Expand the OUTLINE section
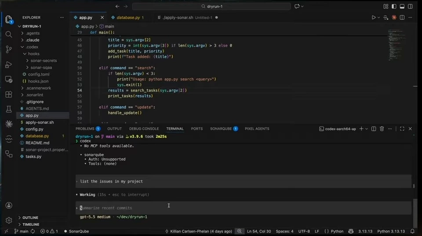 coord(30,218)
